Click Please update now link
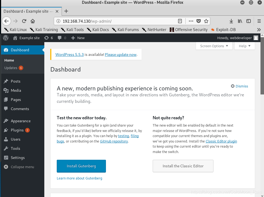This screenshot has width=264, height=197. (121, 55)
